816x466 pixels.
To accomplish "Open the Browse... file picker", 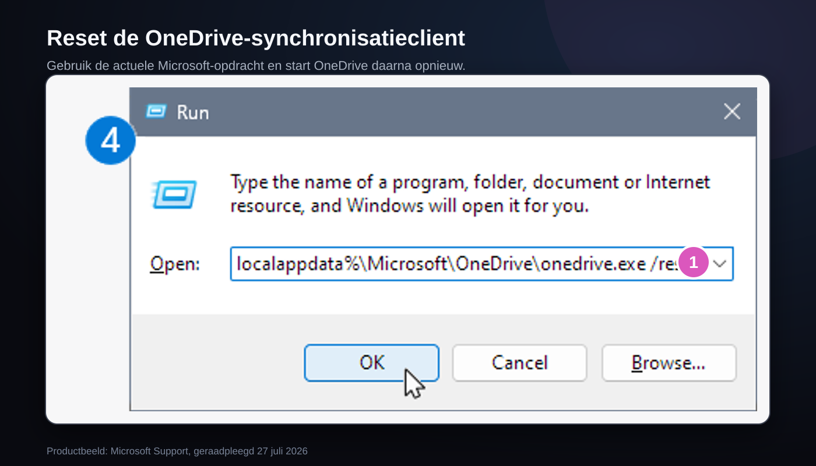I will 669,363.
